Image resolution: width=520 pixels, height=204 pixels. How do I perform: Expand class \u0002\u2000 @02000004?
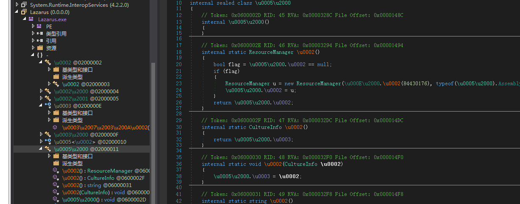(x=41, y=91)
